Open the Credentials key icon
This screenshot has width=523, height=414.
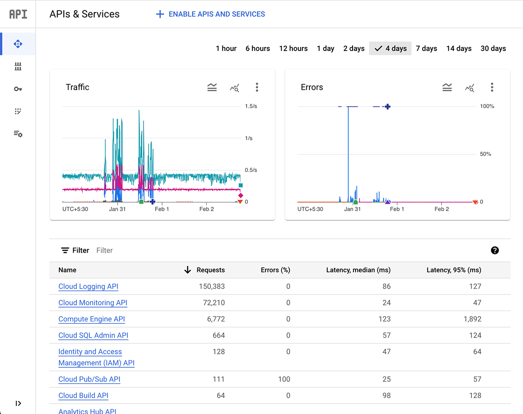(x=18, y=89)
